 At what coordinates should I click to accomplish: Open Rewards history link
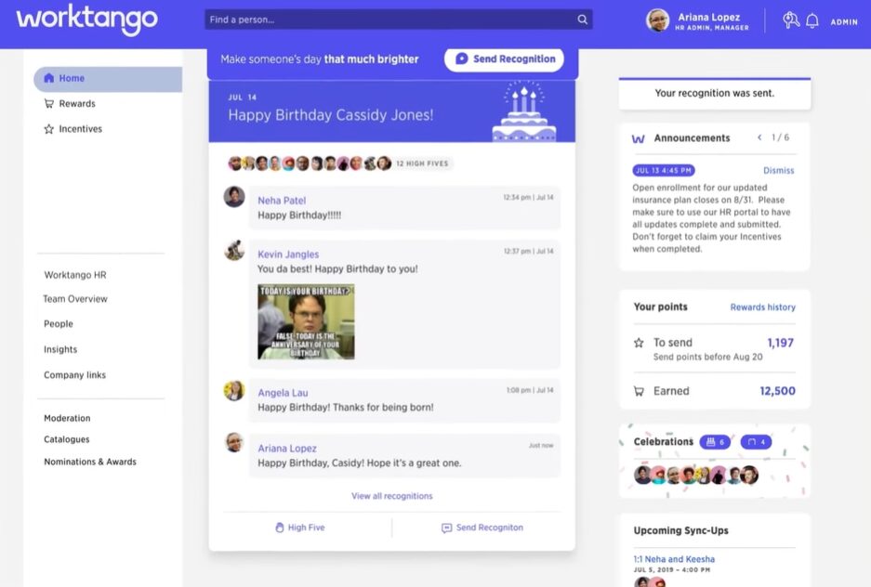click(x=762, y=307)
